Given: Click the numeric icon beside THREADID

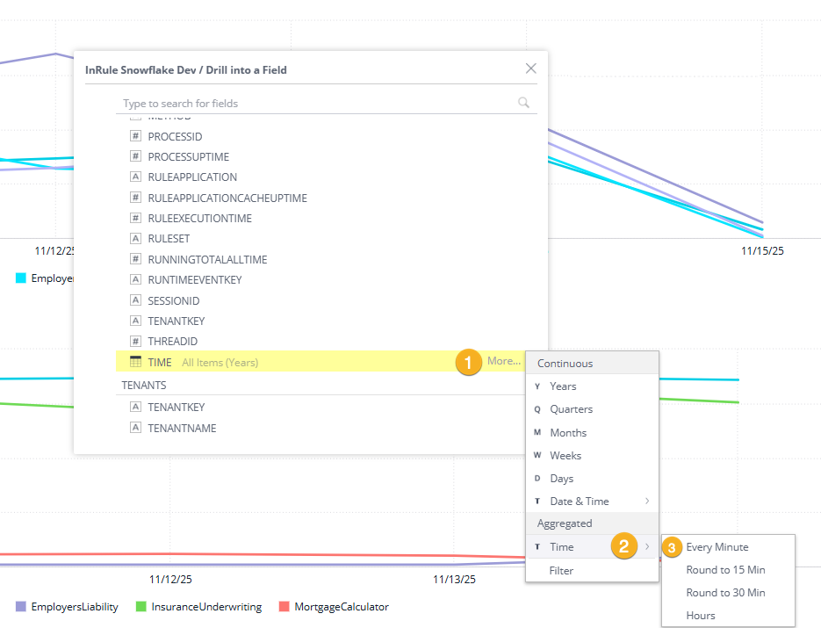Looking at the screenshot, I should [135, 341].
